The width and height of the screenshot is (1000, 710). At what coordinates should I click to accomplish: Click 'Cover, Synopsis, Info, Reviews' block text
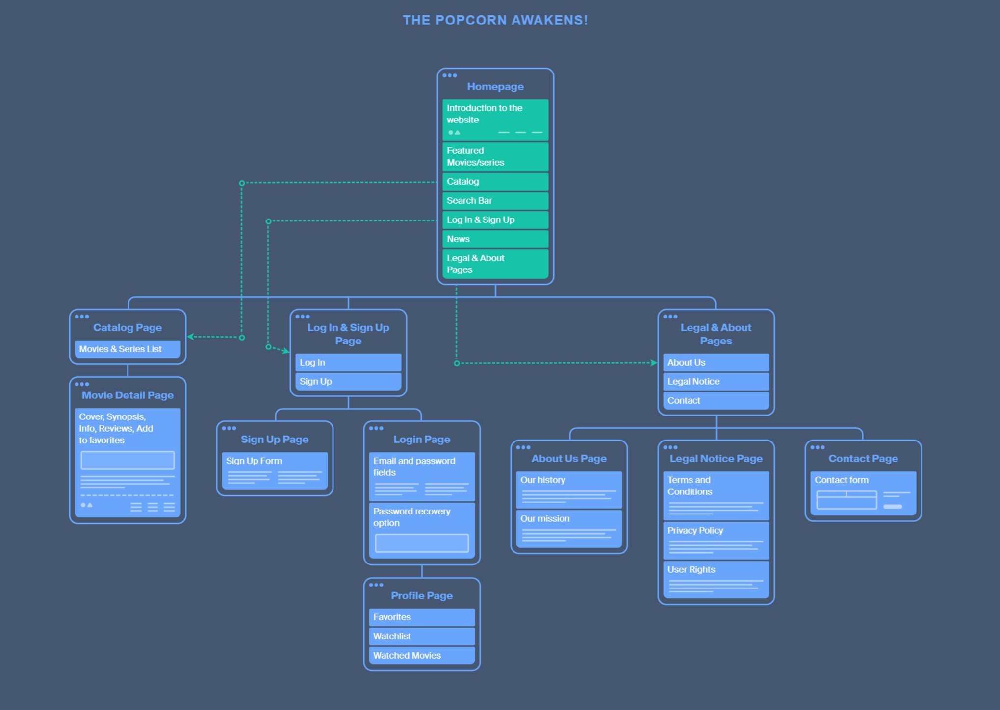(116, 429)
